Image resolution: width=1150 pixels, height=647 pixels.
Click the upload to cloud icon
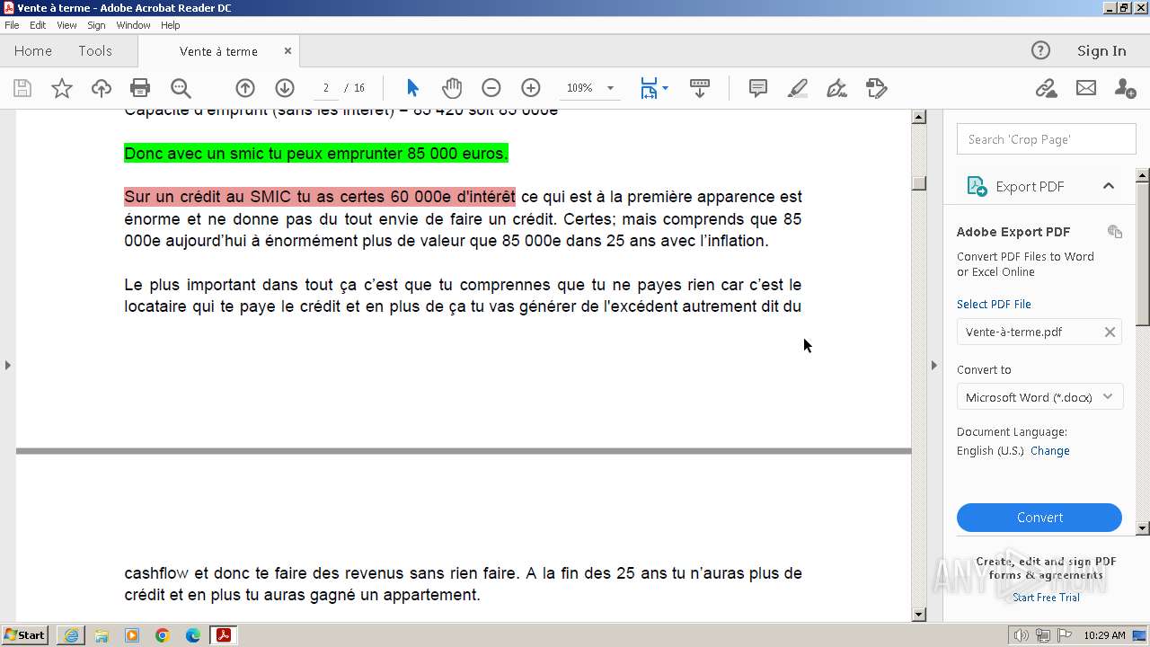point(102,88)
